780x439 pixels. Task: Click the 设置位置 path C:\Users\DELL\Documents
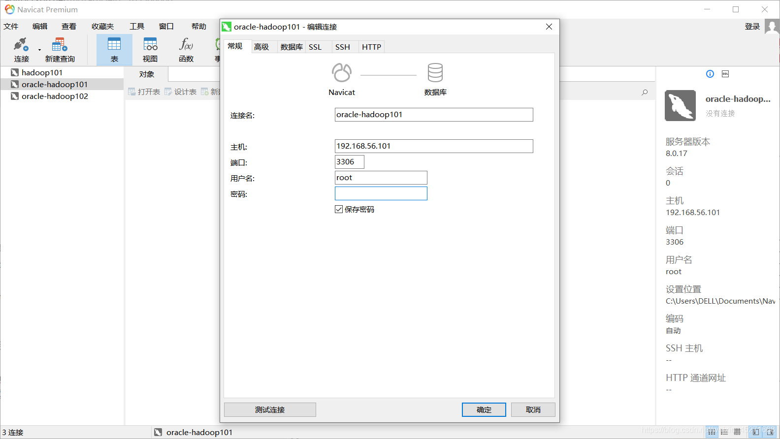pyautogui.click(x=720, y=301)
